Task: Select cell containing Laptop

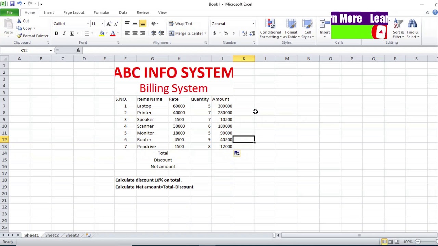Action: point(152,106)
